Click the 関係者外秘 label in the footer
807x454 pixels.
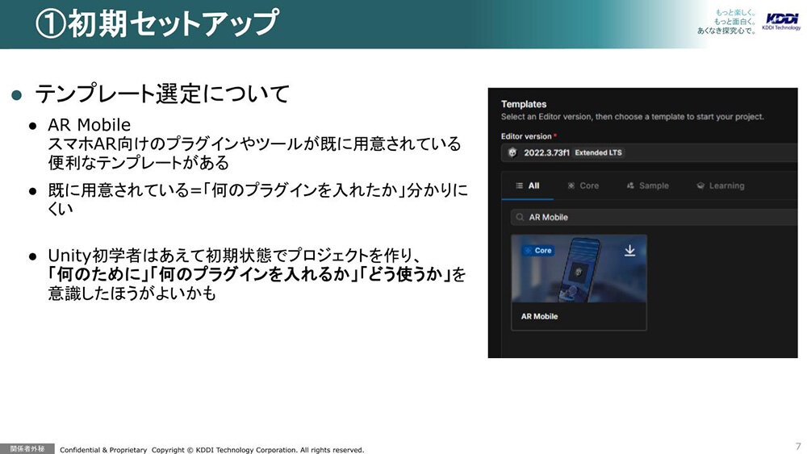coord(29,448)
